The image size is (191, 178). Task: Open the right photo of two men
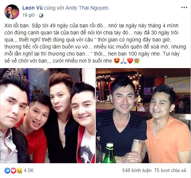143,115
